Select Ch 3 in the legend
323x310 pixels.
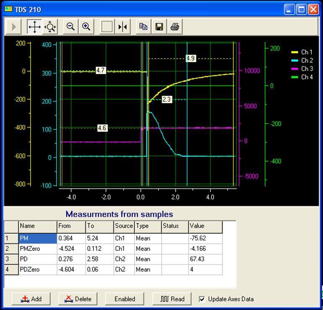302,69
